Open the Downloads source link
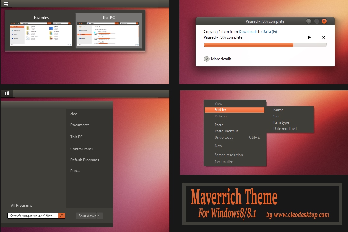Screen dimensions: 348x232 pos(248,32)
